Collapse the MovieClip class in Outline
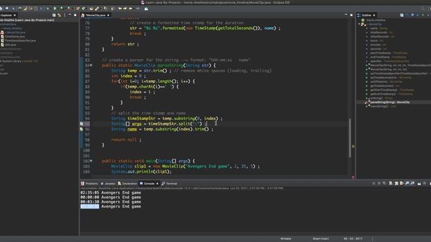Image resolution: width=431 pixels, height=242 pixels. [x=359, y=24]
